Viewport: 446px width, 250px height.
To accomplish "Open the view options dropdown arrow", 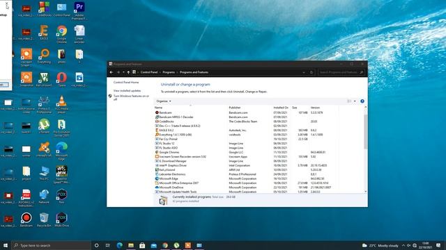I will click(355, 101).
